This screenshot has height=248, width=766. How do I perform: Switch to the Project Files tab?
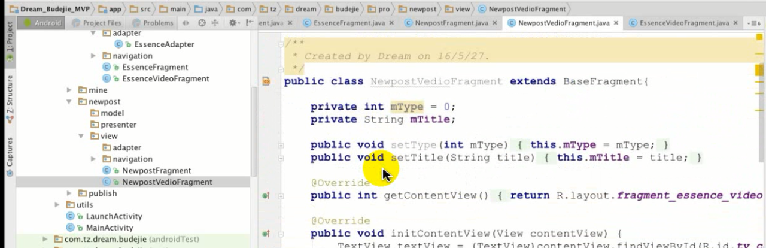(96, 23)
